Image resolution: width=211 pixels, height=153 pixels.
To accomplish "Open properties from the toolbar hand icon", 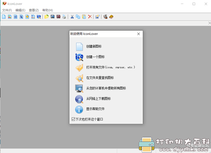I will pos(97,17).
